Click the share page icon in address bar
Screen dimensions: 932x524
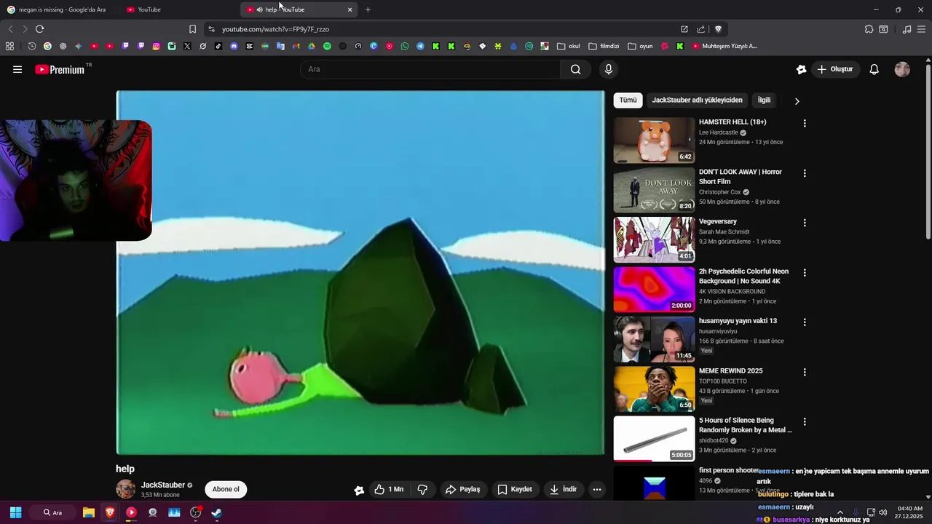pos(700,29)
